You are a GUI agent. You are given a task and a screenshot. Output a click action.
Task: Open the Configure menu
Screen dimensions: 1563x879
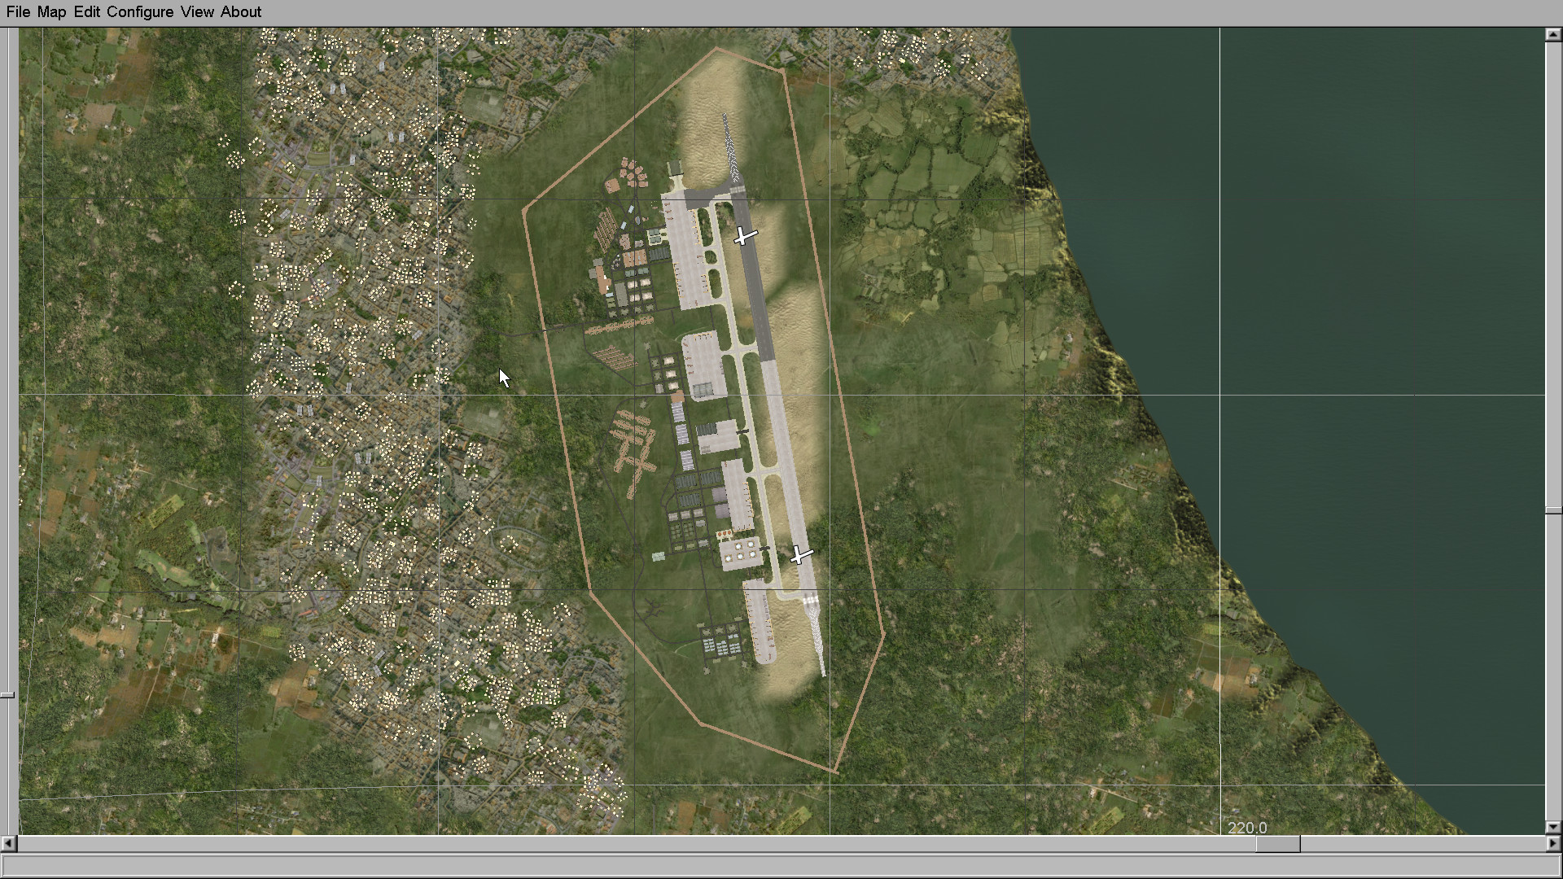click(x=140, y=12)
